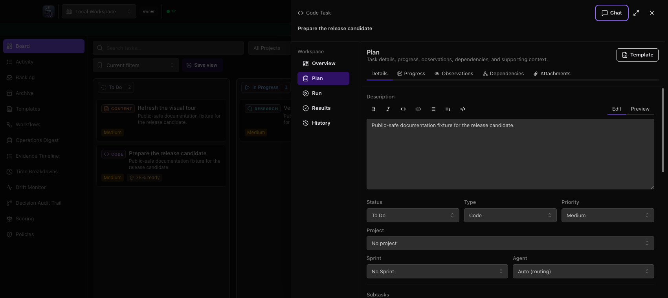
Task: Open the Agent dropdown showing Auto (routing)
Action: (x=584, y=271)
